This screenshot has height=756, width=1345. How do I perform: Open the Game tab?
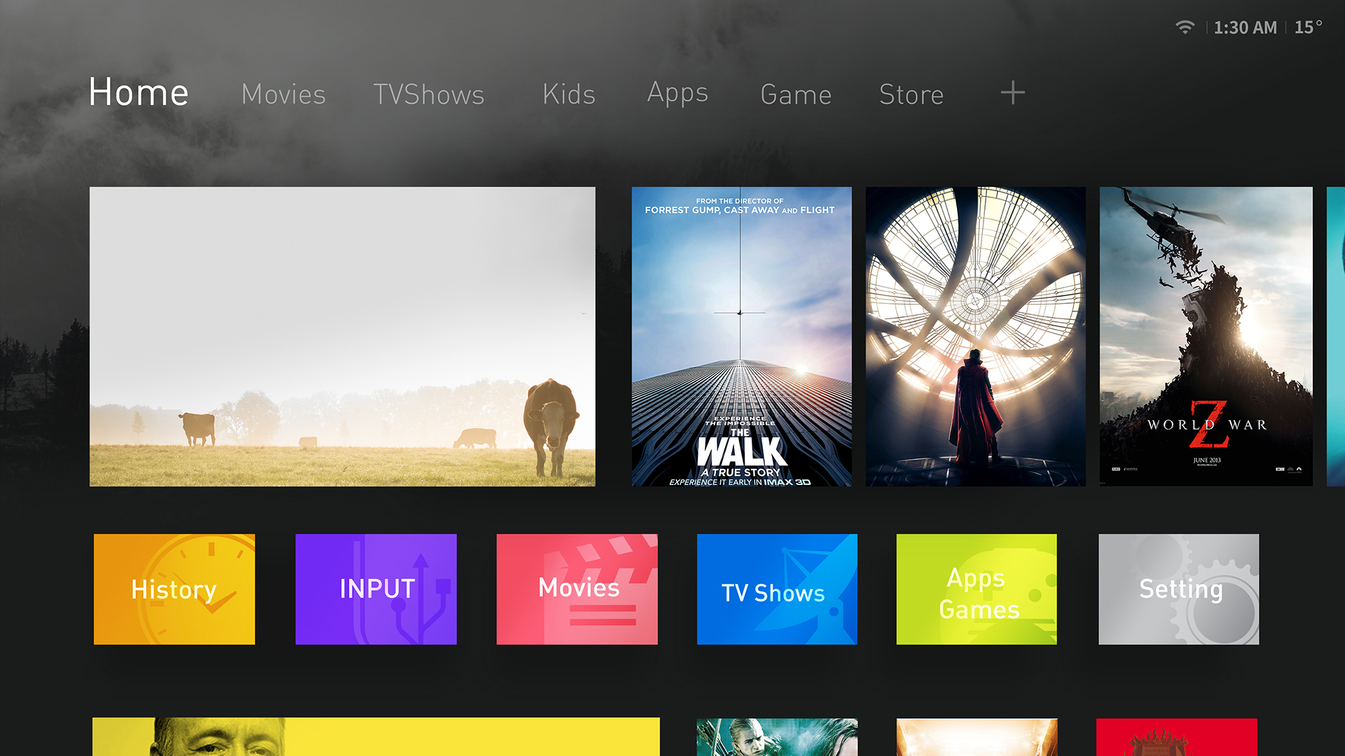point(796,94)
